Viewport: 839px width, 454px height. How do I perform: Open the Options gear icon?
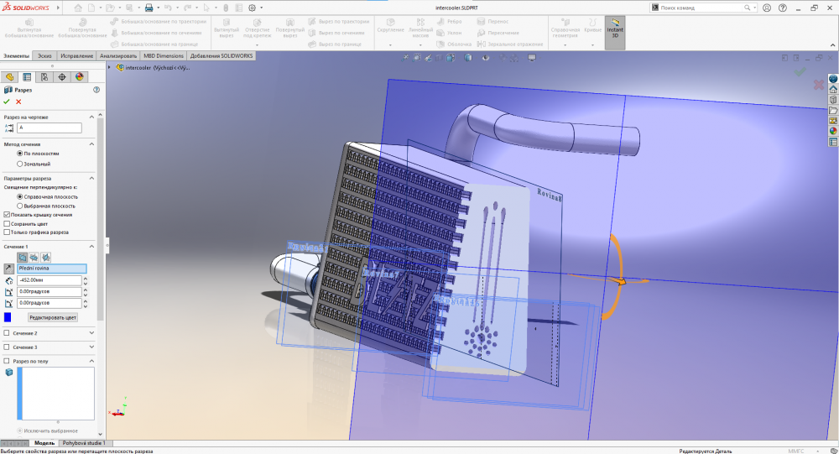tap(253, 8)
